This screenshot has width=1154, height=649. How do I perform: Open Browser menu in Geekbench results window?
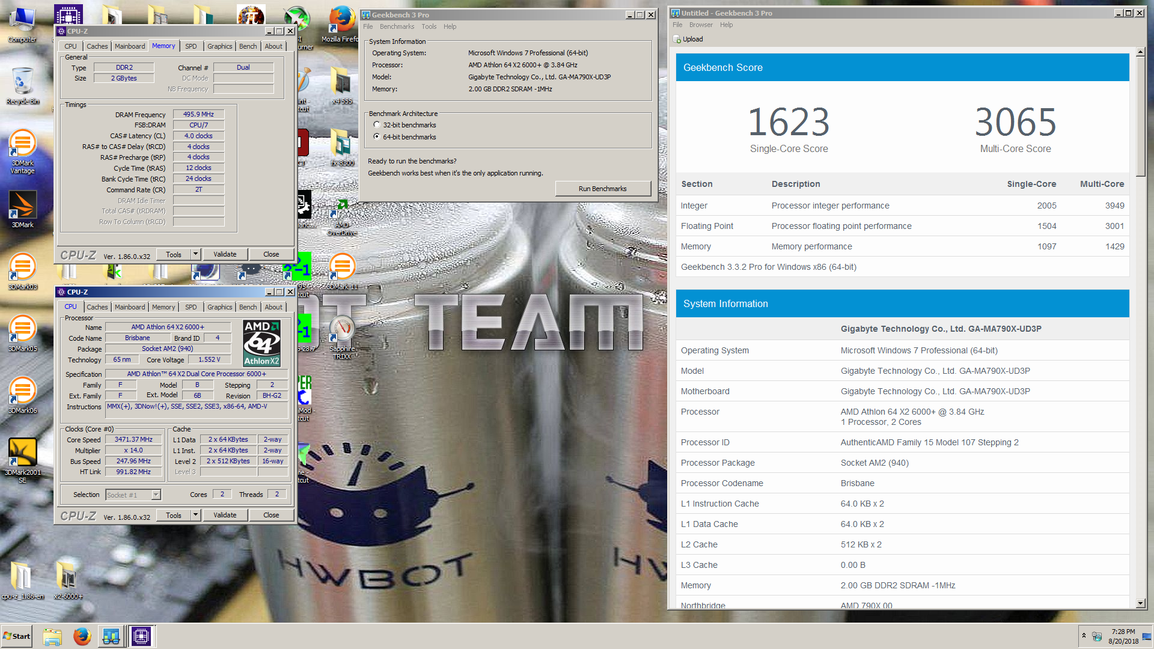point(701,25)
